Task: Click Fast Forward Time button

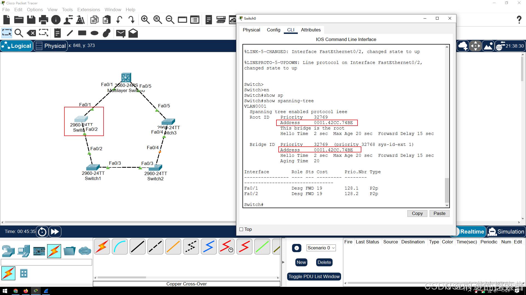Action: 55,232
